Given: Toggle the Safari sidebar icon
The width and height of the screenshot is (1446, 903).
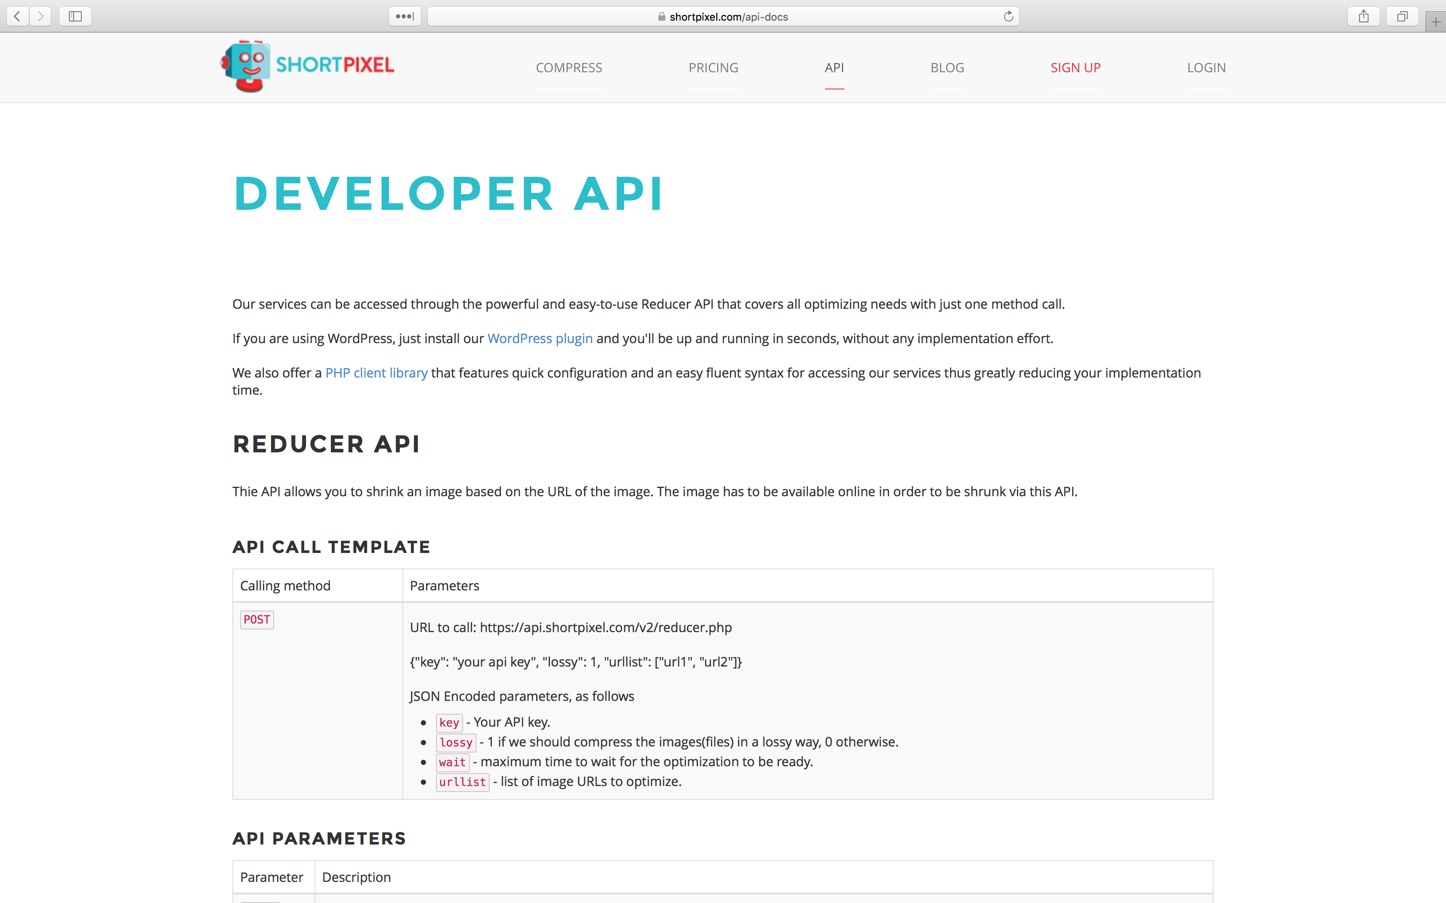Looking at the screenshot, I should coord(75,16).
